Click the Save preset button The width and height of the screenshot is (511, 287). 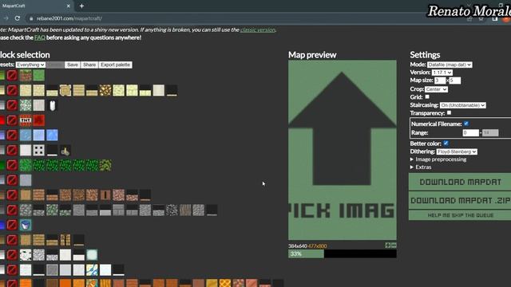[73, 65]
